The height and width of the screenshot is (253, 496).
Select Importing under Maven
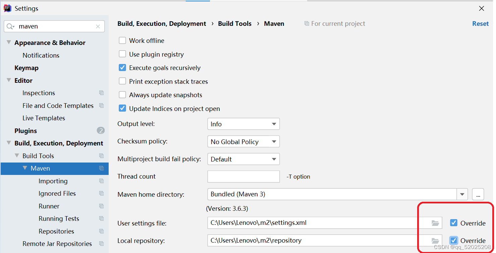pyautogui.click(x=53, y=181)
